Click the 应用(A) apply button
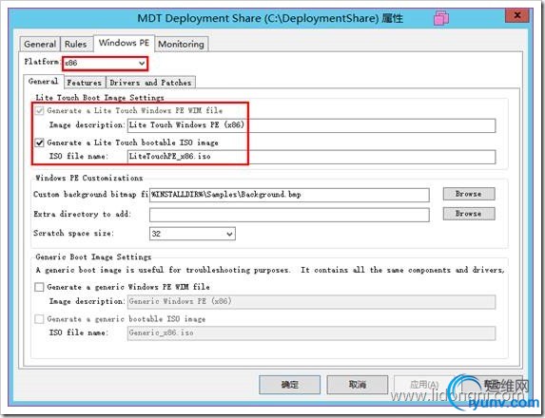This screenshot has width=545, height=418. tap(424, 385)
